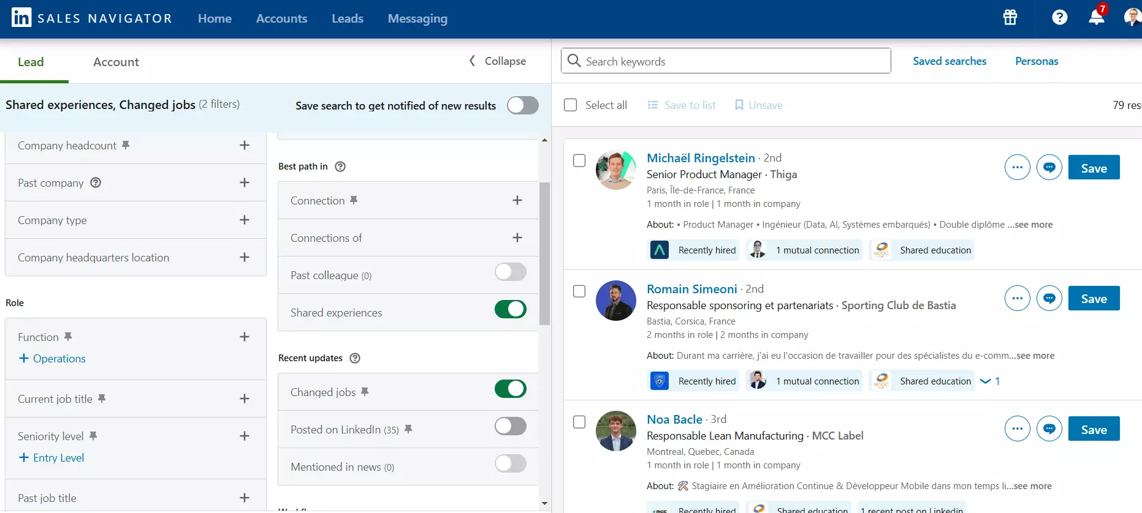Image resolution: width=1142 pixels, height=513 pixels.
Task: Save Romain Simeoni as lead
Action: (x=1094, y=298)
